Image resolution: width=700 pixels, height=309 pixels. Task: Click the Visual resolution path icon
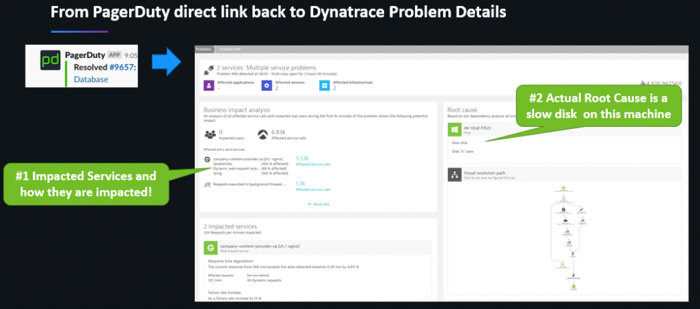click(455, 175)
